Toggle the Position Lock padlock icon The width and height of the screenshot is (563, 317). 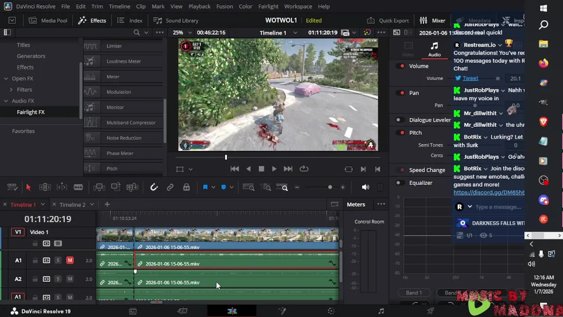click(186, 188)
